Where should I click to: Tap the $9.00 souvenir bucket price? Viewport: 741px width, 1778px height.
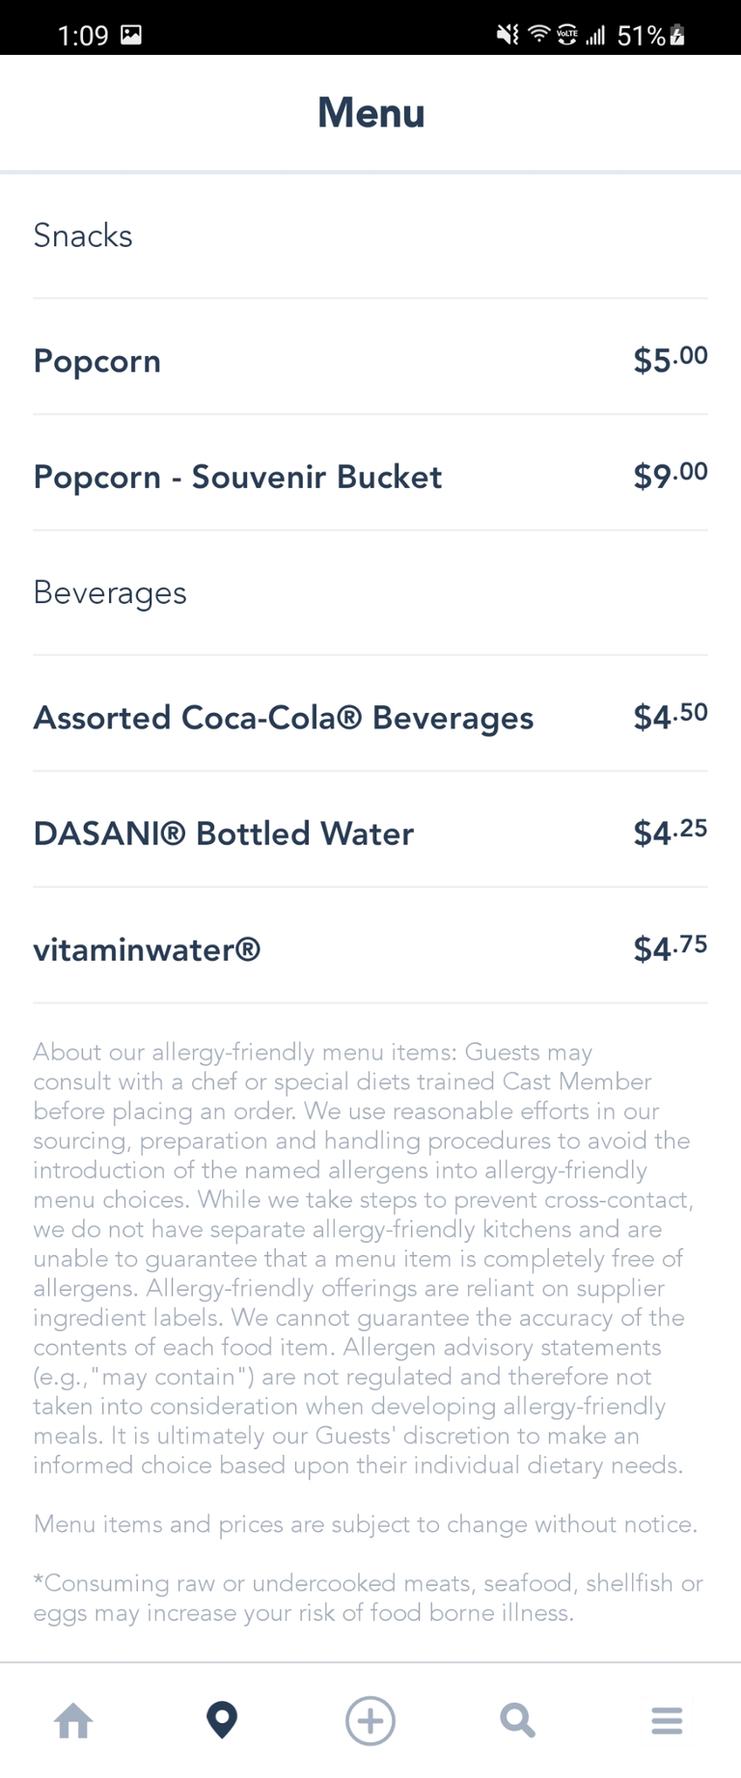pyautogui.click(x=670, y=475)
